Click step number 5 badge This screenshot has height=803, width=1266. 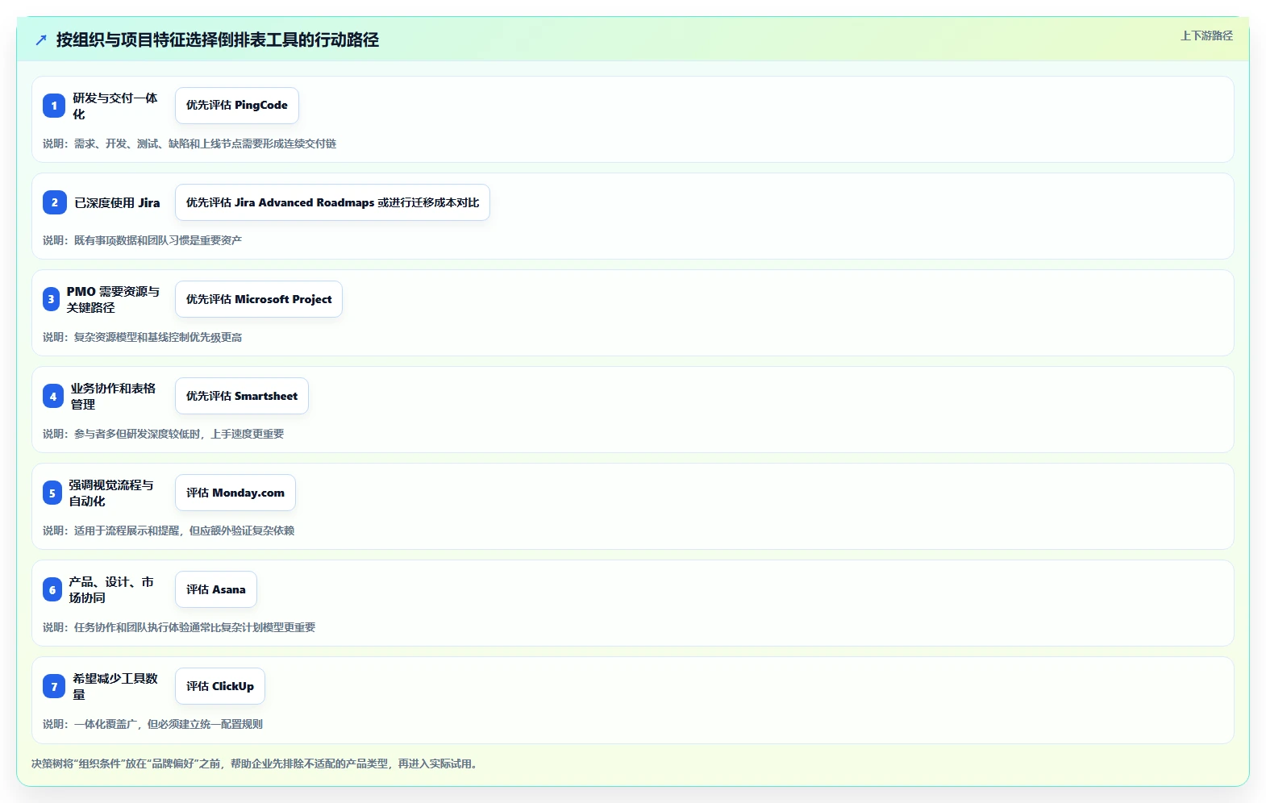52,493
